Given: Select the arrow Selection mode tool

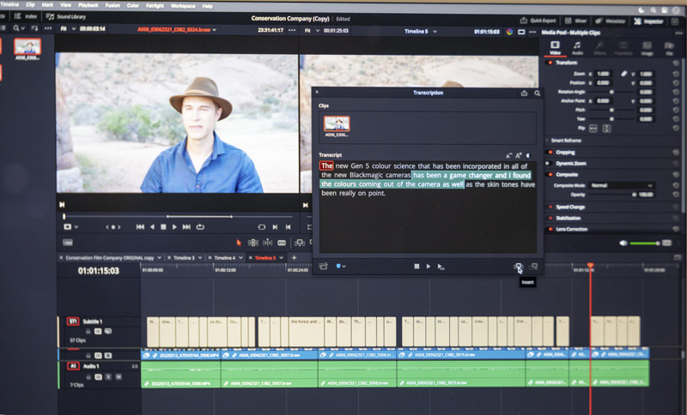Looking at the screenshot, I should pos(239,243).
